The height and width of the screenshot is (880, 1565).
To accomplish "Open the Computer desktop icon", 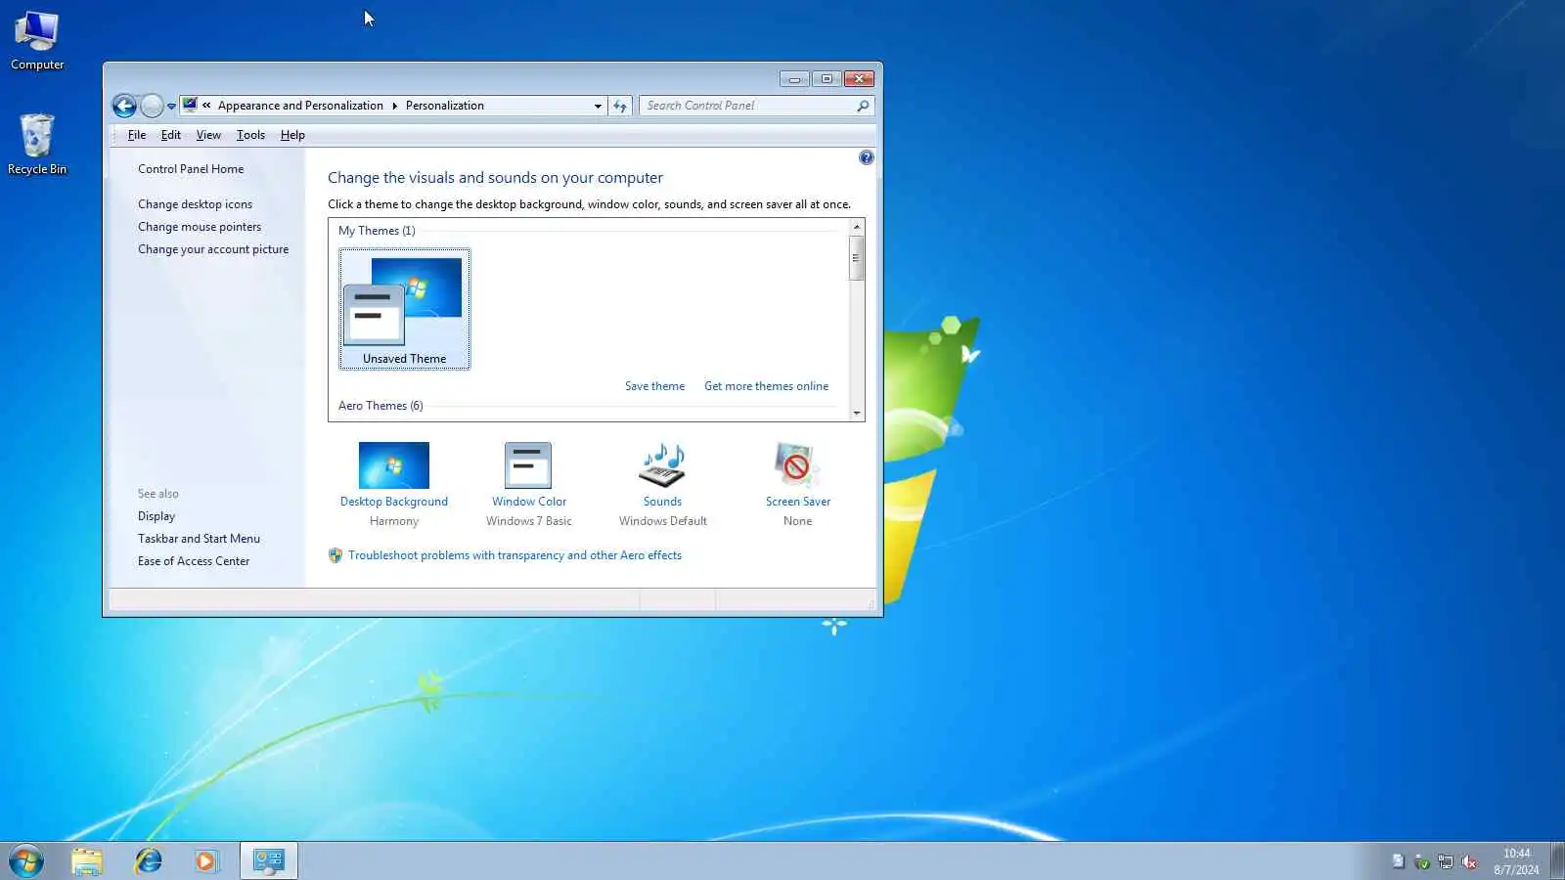I will click(x=37, y=40).
